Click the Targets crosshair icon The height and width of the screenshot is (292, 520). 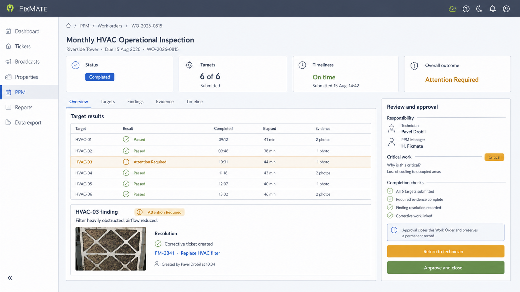click(189, 65)
